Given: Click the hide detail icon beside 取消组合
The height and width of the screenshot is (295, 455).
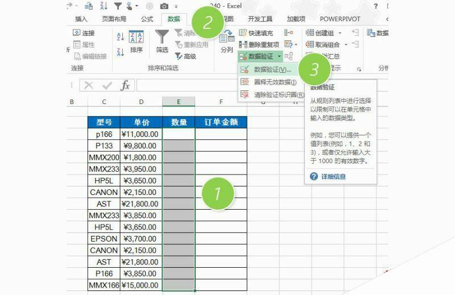Looking at the screenshot, I should [355, 44].
